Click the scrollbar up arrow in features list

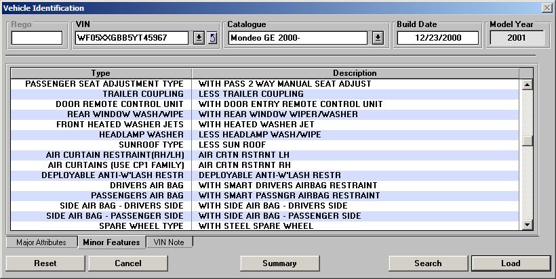pos(527,85)
